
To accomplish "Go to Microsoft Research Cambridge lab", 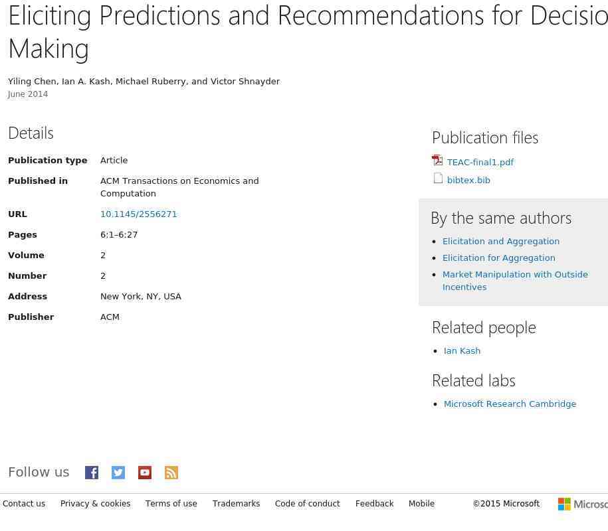I will point(510,404).
